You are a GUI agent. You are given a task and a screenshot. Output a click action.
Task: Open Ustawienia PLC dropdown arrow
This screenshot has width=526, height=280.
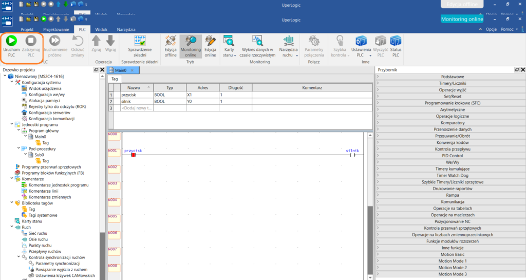[x=370, y=55]
